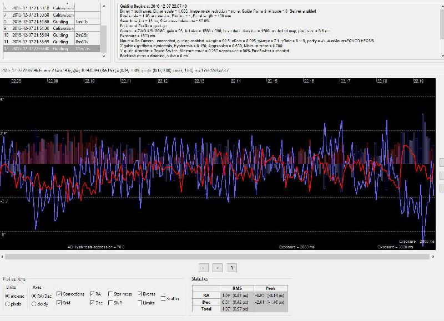This screenshot has height=321, width=444.
Task: Click the 22:17 time label on graph axis
Action: click(345, 81)
